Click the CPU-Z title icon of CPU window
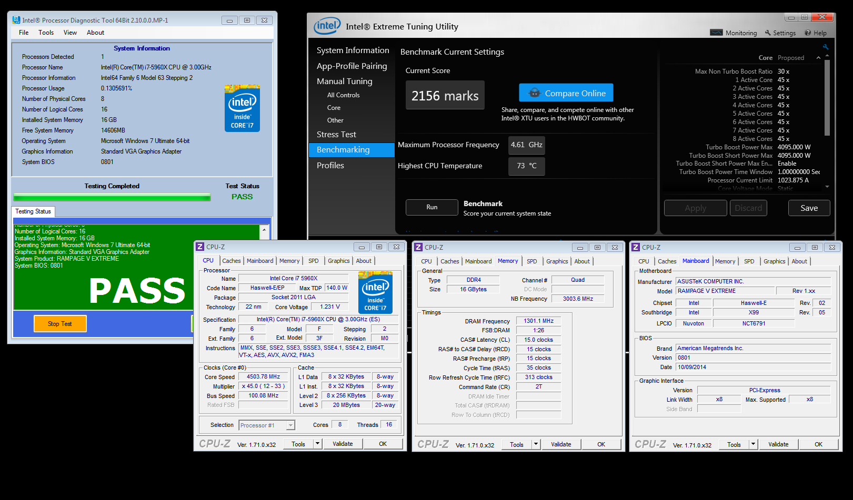 (x=200, y=247)
